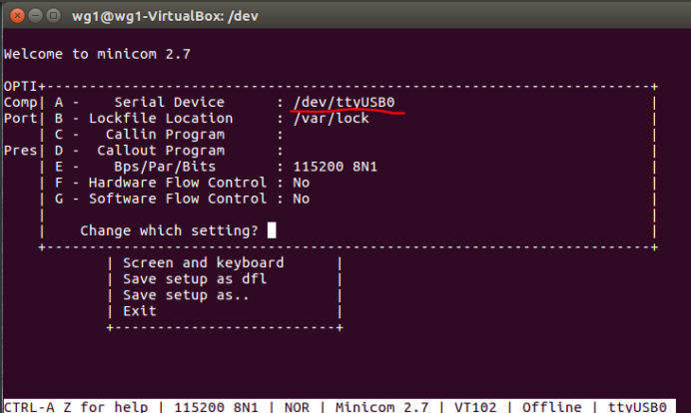Toggle Hardware Flow Control No value

pyautogui.click(x=302, y=183)
